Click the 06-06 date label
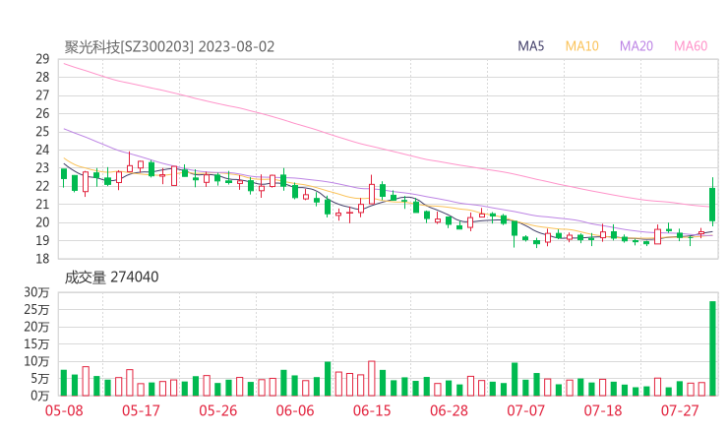Image resolution: width=728 pixels, height=433 pixels. click(295, 411)
